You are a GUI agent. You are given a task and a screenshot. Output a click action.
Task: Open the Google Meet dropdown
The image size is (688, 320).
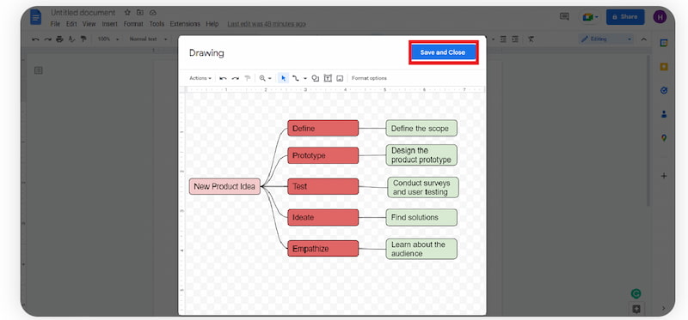591,17
